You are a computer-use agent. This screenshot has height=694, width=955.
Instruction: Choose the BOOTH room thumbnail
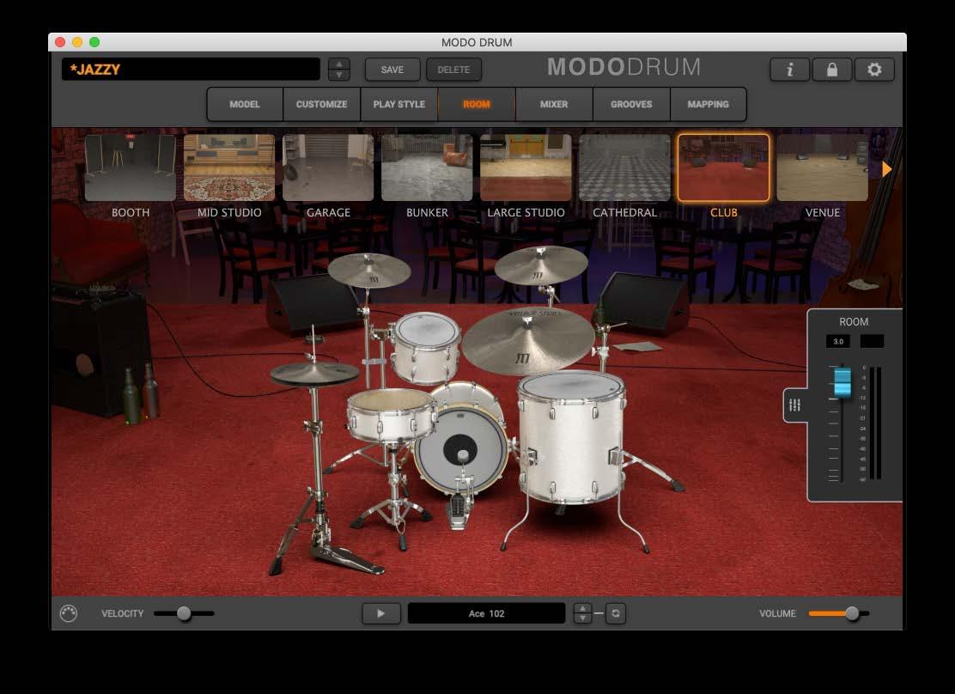[x=131, y=167]
